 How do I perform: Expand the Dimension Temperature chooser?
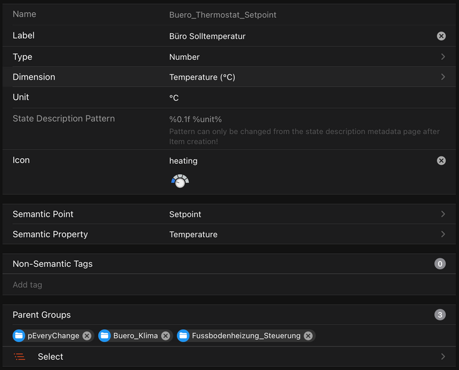pyautogui.click(x=443, y=77)
